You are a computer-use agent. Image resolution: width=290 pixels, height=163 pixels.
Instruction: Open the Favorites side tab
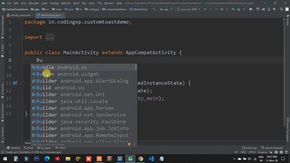pyautogui.click(x=2, y=91)
